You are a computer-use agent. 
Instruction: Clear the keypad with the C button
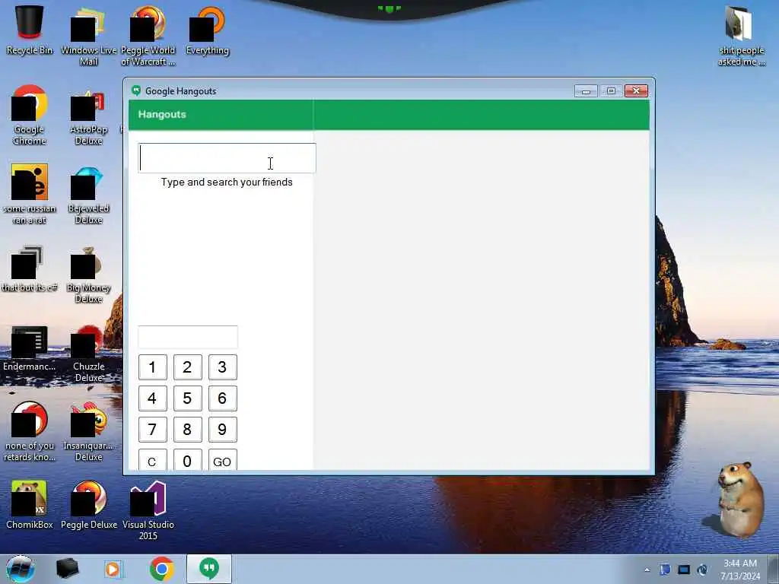click(152, 460)
